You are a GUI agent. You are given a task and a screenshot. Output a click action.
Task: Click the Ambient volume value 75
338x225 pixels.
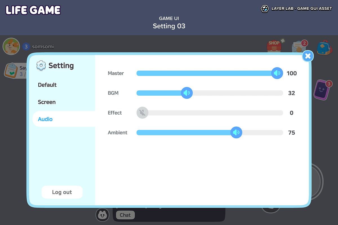pos(292,132)
